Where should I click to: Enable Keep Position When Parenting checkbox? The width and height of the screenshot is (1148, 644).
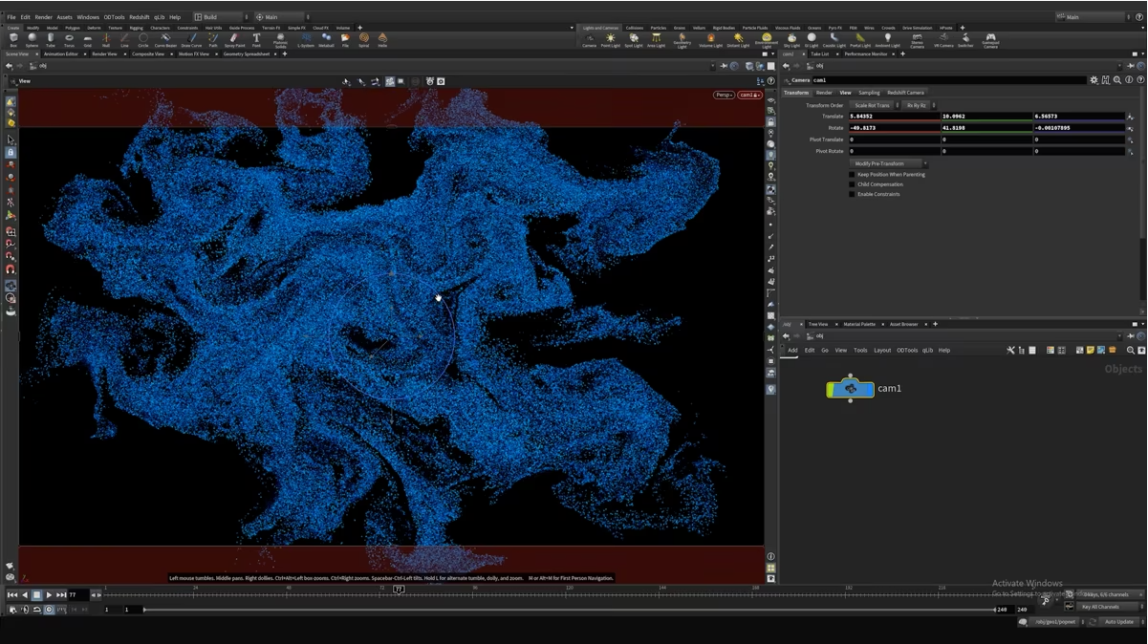point(853,175)
